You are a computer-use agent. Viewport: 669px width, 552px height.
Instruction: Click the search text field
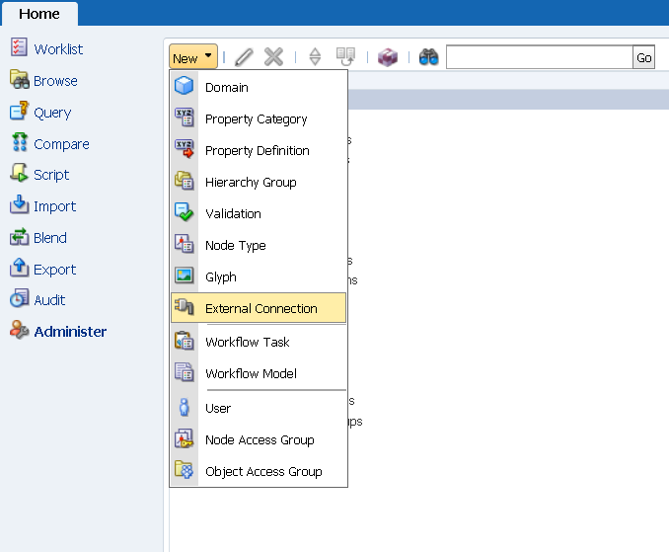point(539,58)
